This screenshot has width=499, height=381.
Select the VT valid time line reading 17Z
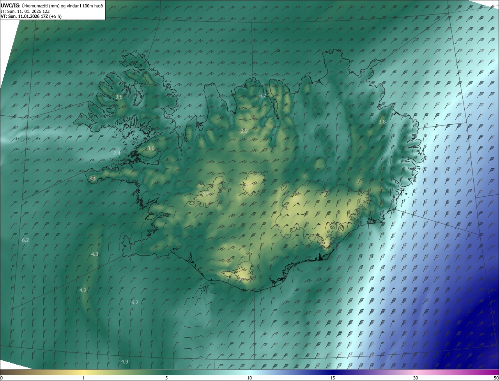[x=31, y=16]
